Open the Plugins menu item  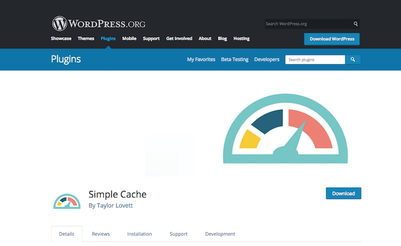pos(108,38)
